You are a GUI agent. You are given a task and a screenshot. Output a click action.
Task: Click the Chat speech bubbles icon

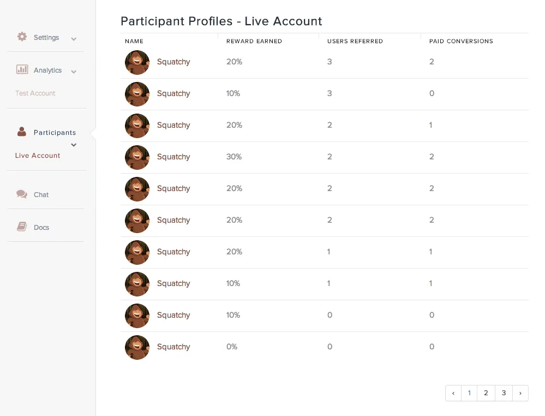22,194
